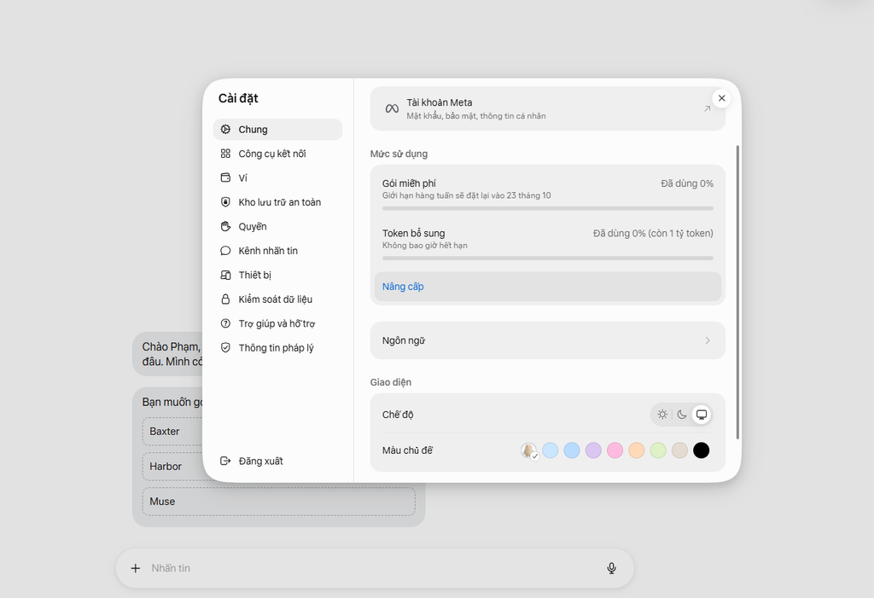Choose the Harbor option behind the dialog

tap(172, 467)
